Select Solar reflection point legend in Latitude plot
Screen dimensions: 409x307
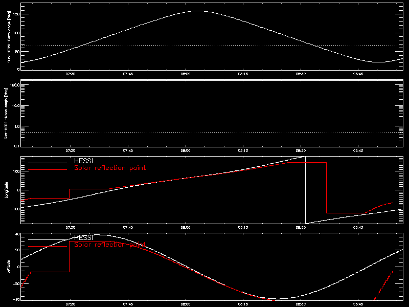[110, 245]
